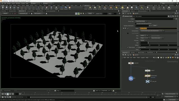Select the Box shelf tool

[x=3, y=8]
